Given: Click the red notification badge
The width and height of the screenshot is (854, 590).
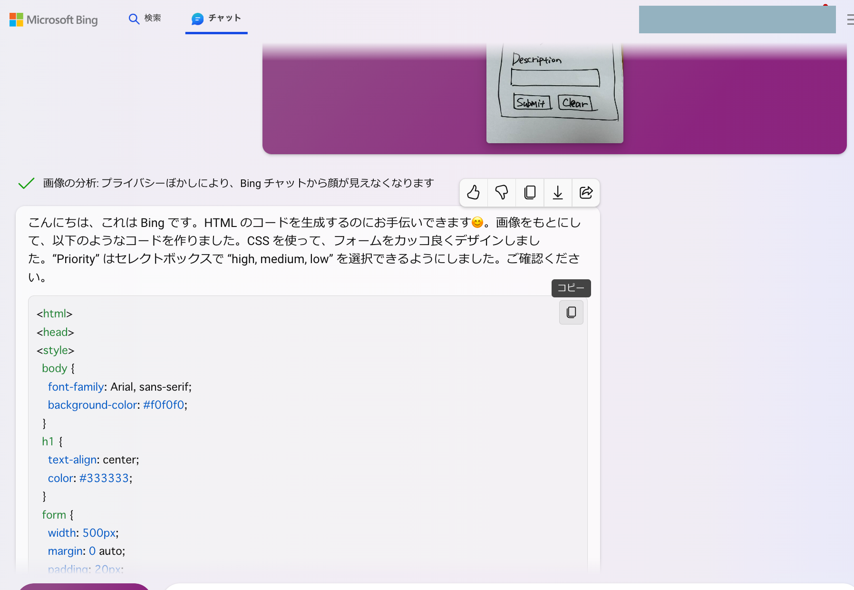Looking at the screenshot, I should 826,4.
